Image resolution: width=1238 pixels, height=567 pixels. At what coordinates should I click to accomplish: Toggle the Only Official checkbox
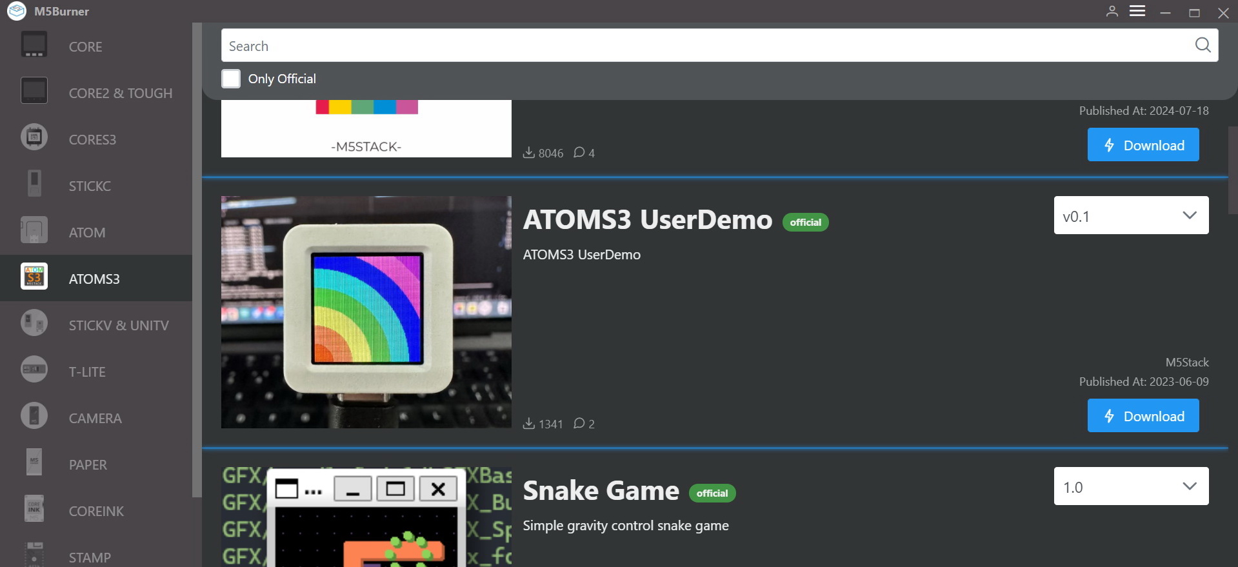[x=231, y=79]
